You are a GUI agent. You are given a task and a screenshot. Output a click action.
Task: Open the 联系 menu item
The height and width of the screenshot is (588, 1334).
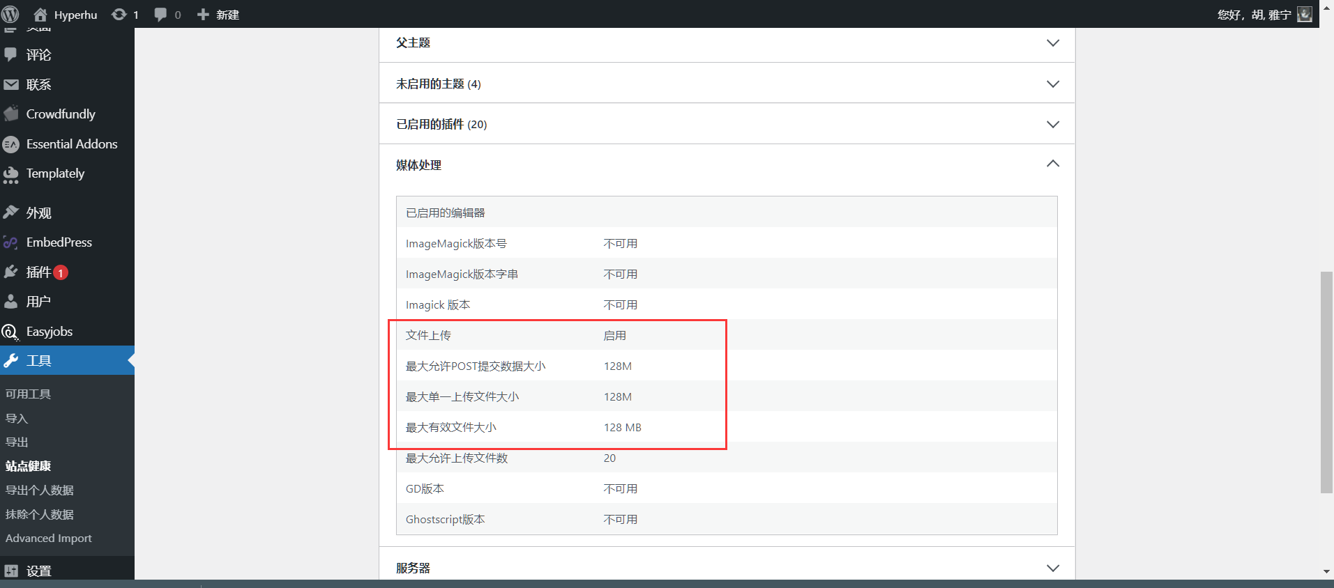point(39,84)
